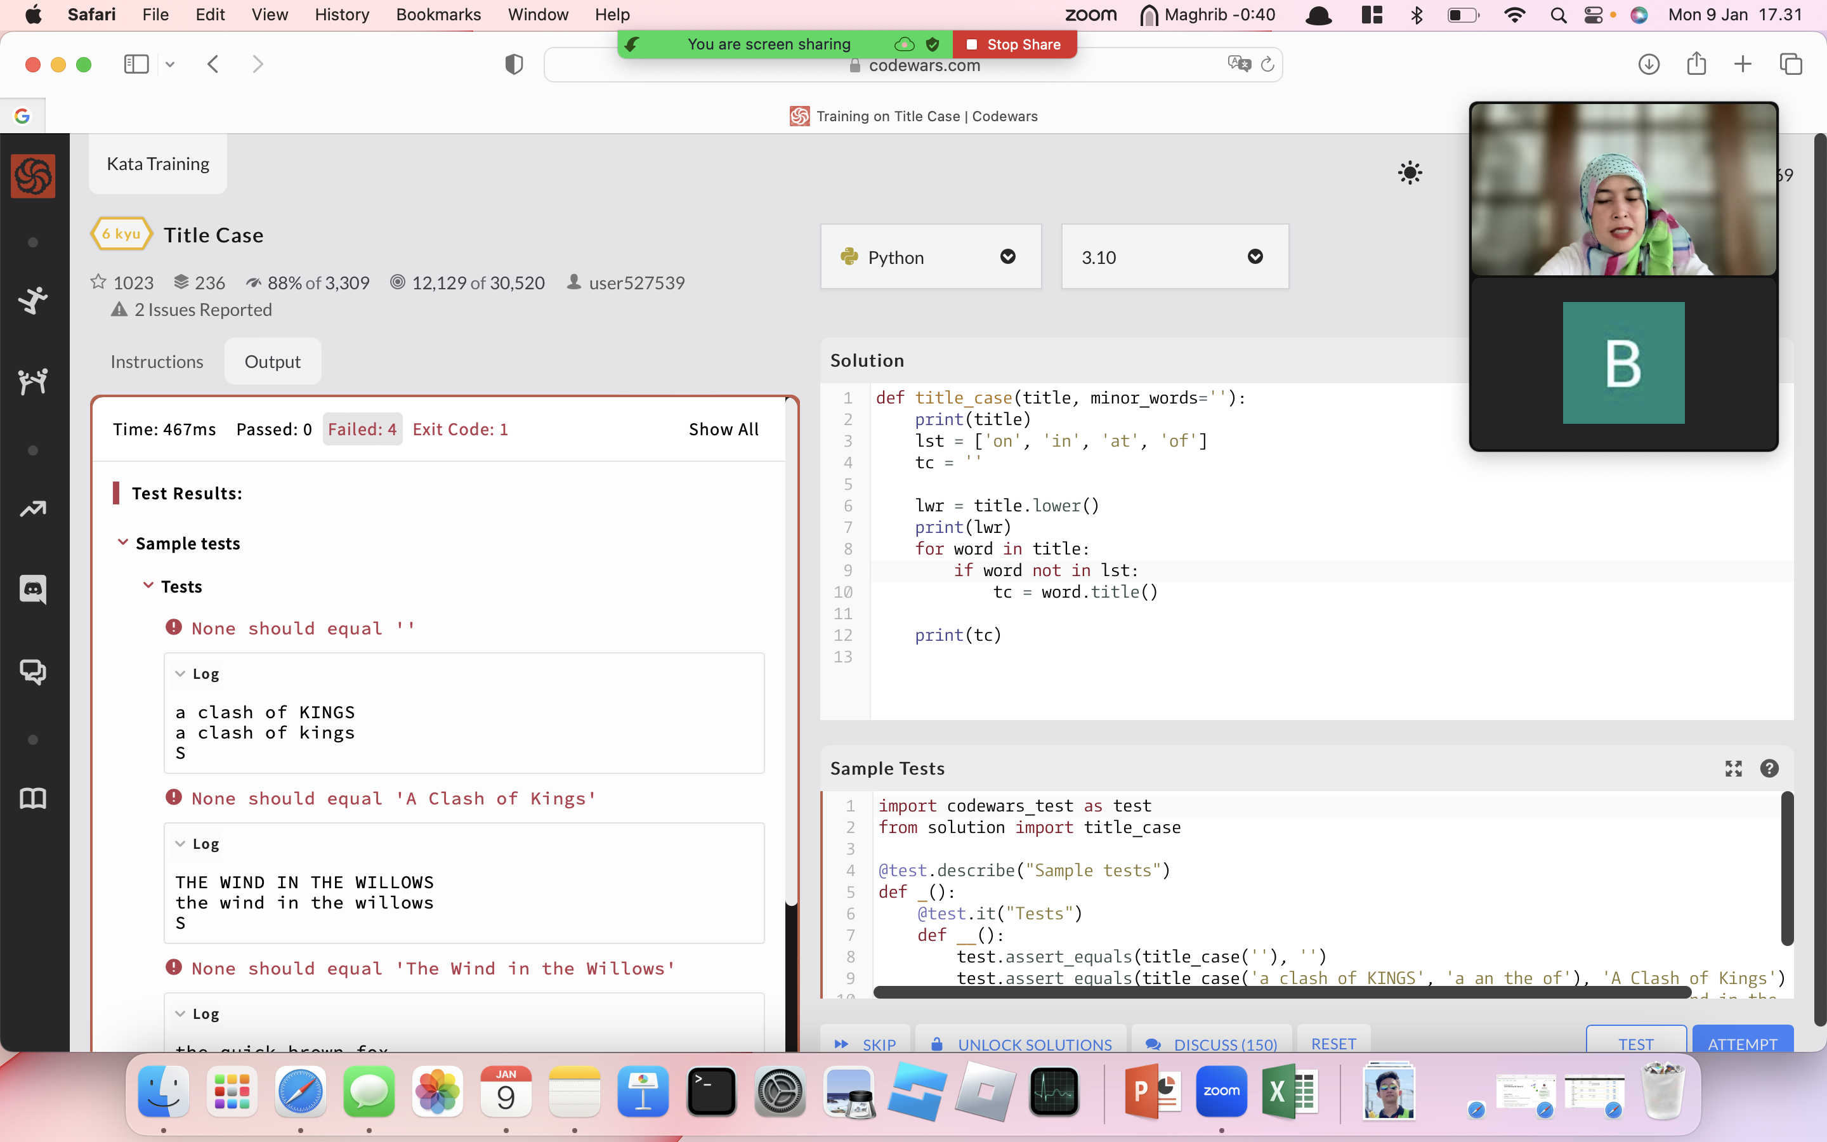Open Safari History menu
The height and width of the screenshot is (1142, 1827).
click(342, 15)
